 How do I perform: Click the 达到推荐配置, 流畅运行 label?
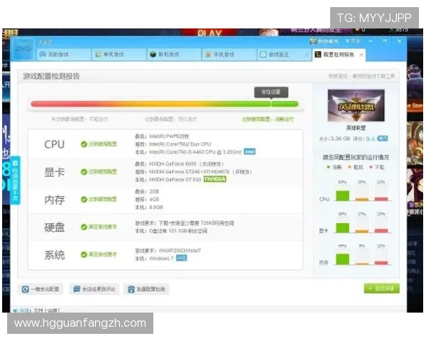[x=268, y=119]
